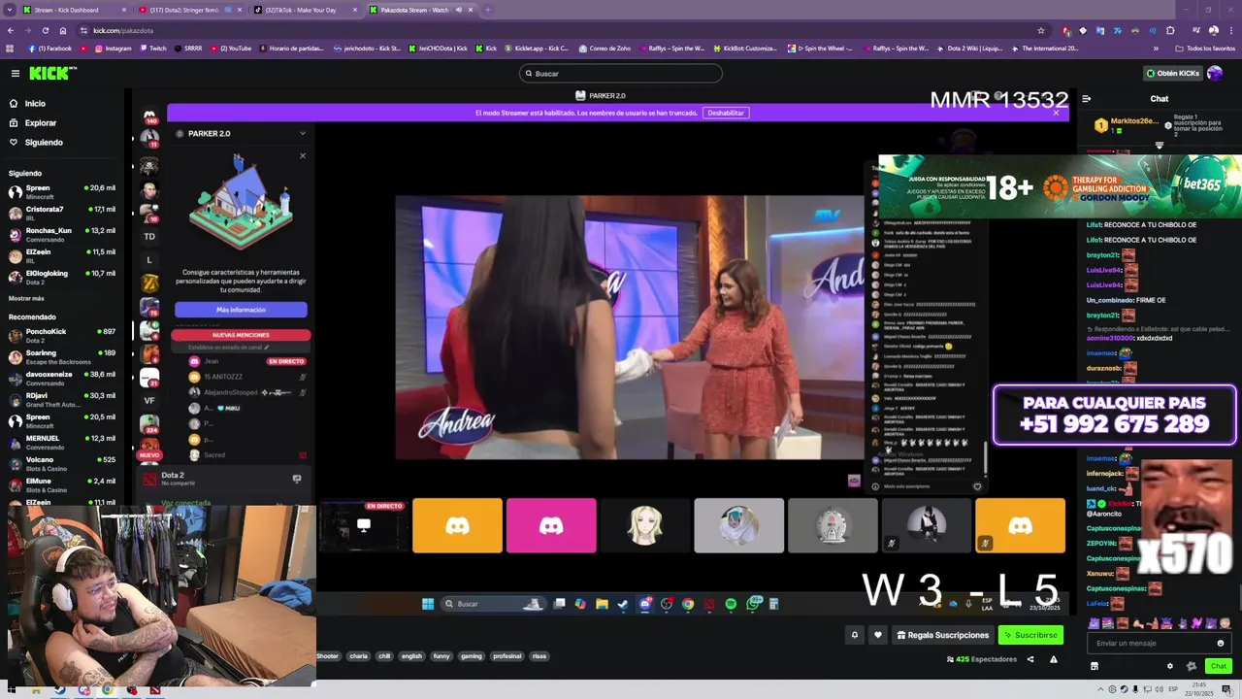Select the 'funny' stream tag
This screenshot has height=699, width=1242.
click(441, 656)
